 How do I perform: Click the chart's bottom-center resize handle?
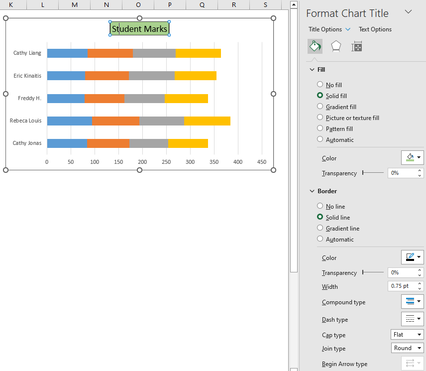pyautogui.click(x=139, y=170)
